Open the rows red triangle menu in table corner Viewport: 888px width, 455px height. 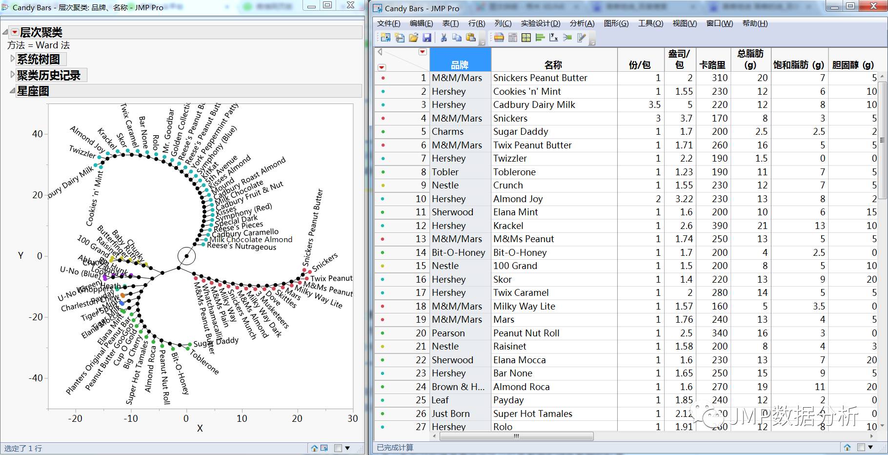tap(382, 67)
